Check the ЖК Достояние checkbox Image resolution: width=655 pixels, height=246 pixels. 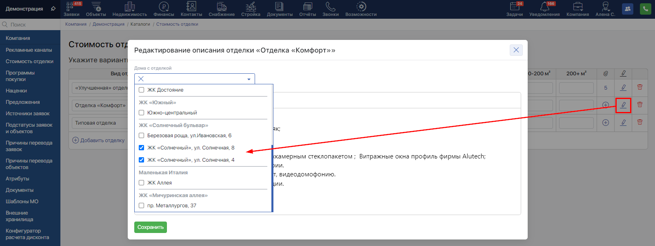[x=142, y=90]
